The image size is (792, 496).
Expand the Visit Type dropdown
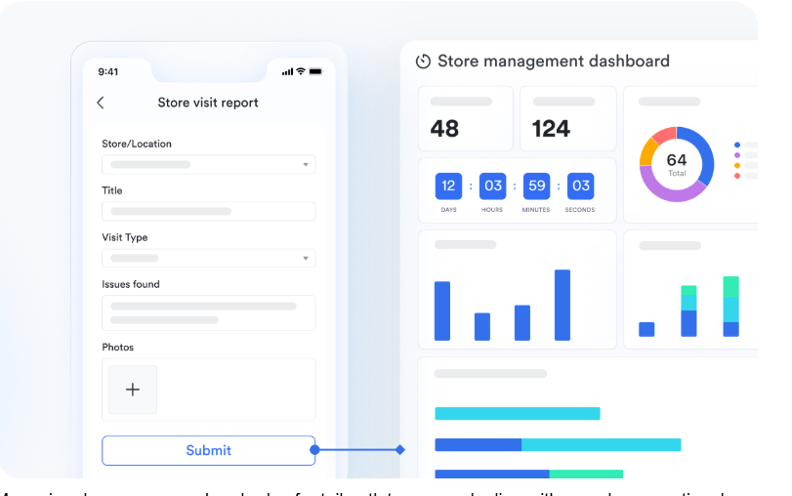point(208,259)
